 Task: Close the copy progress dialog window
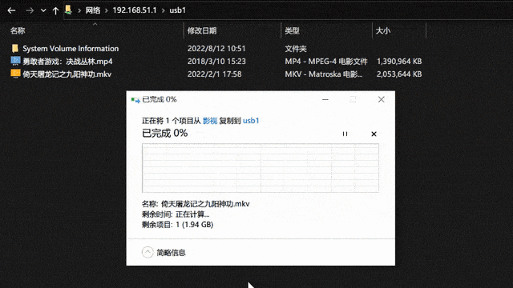382,99
